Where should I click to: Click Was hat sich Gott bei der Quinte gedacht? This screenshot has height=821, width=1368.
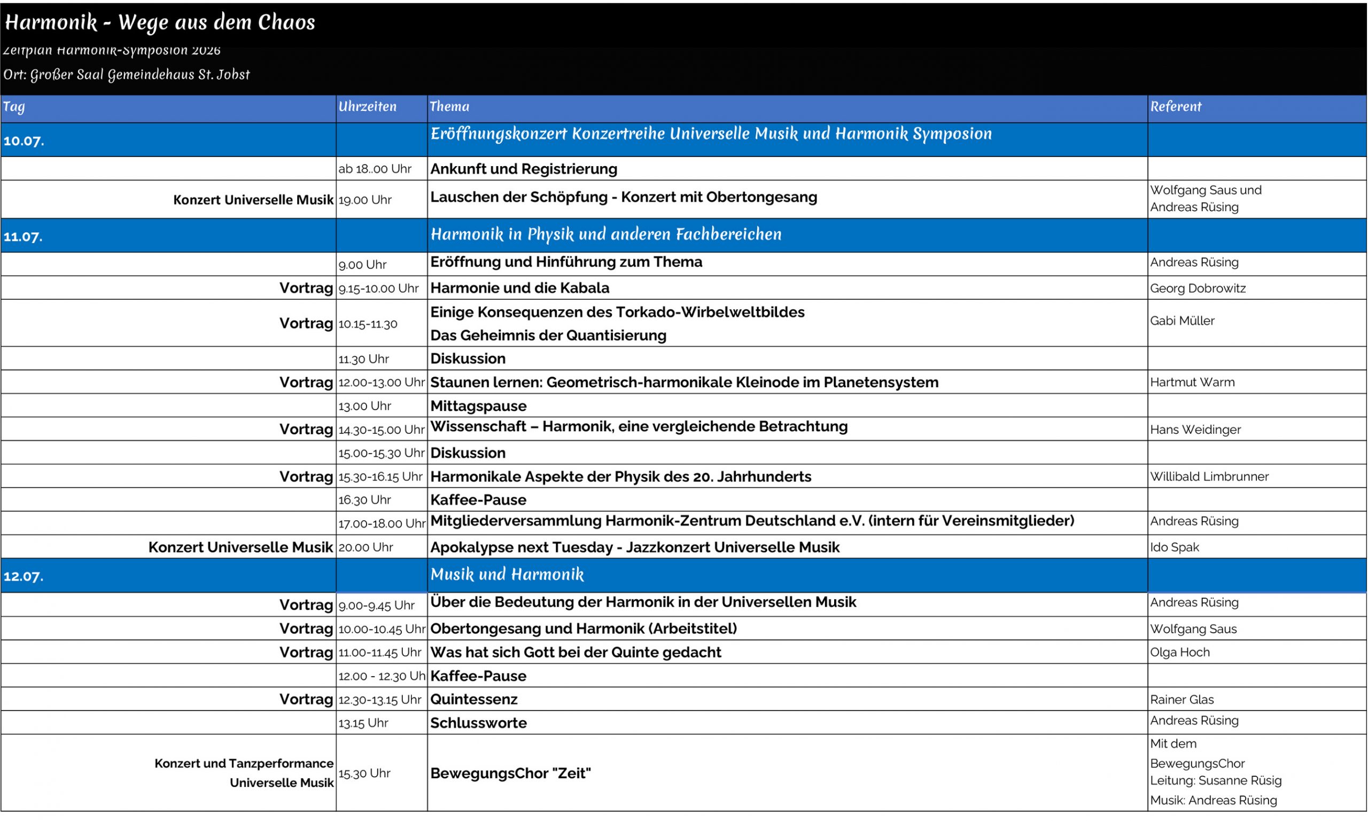click(576, 652)
